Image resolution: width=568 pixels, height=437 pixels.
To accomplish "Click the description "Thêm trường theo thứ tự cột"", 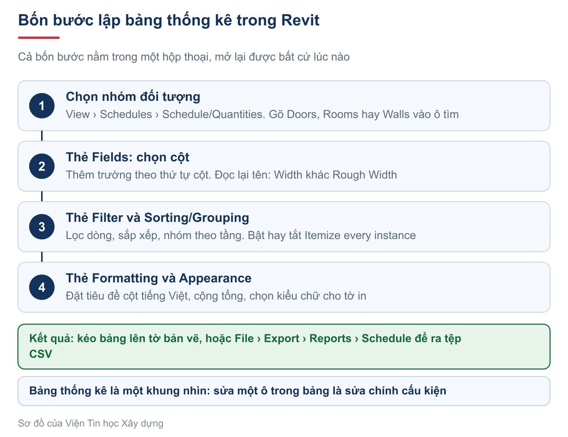I will pos(231,175).
